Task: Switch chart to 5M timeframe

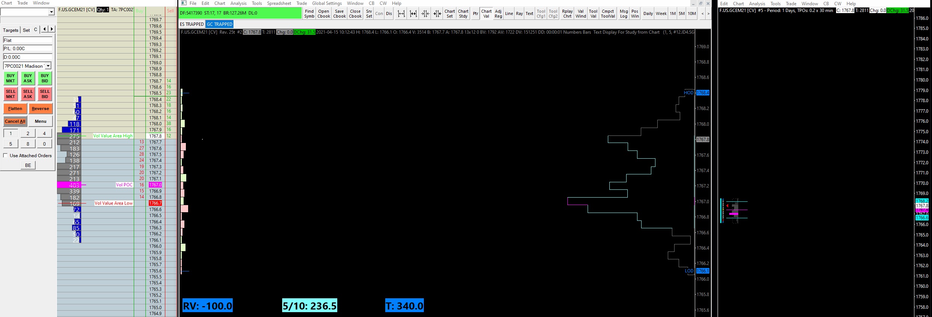Action: click(681, 14)
